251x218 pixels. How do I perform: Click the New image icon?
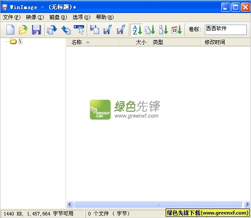coord(10,29)
